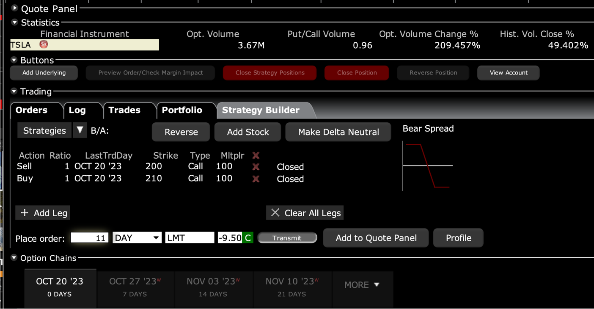Screen dimensions: 594x309
Task: Click the Opt. Volume Change value 209.457%
Action: click(457, 45)
